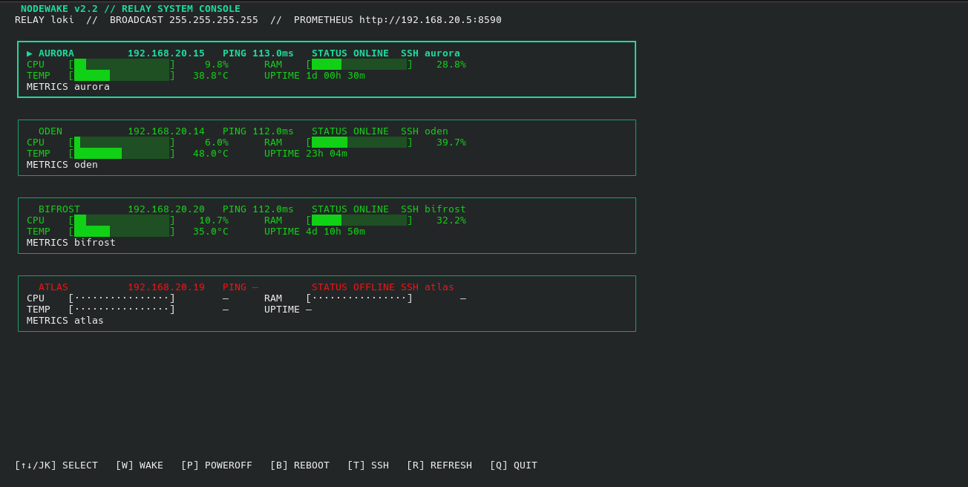Click IP address 192.168.20.14
Image resolution: width=968 pixels, height=487 pixels.
[166, 131]
